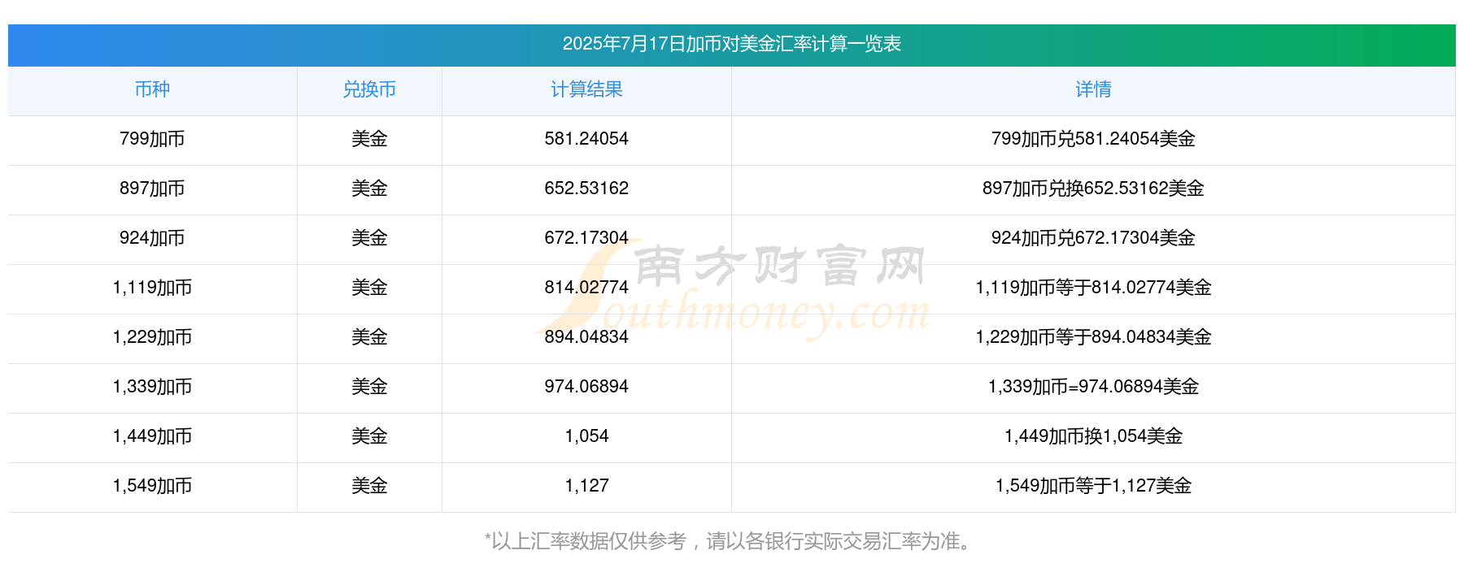Click 924加币兑672.17304美金 detail text

click(x=1093, y=238)
